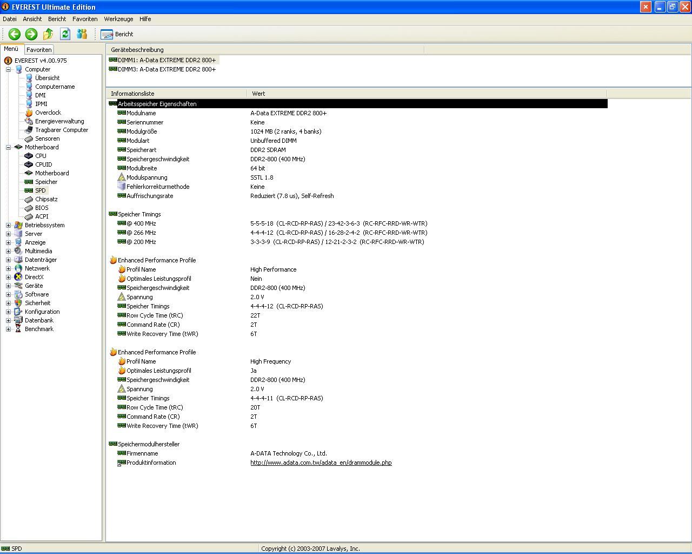Select the SPD tree item

tap(40, 190)
